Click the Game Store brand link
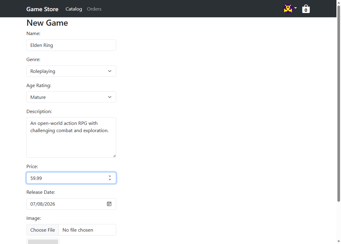 [x=42, y=9]
